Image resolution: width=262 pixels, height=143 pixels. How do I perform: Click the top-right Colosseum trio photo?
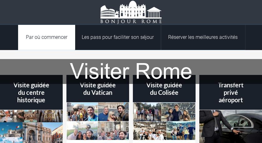(x=178, y=112)
